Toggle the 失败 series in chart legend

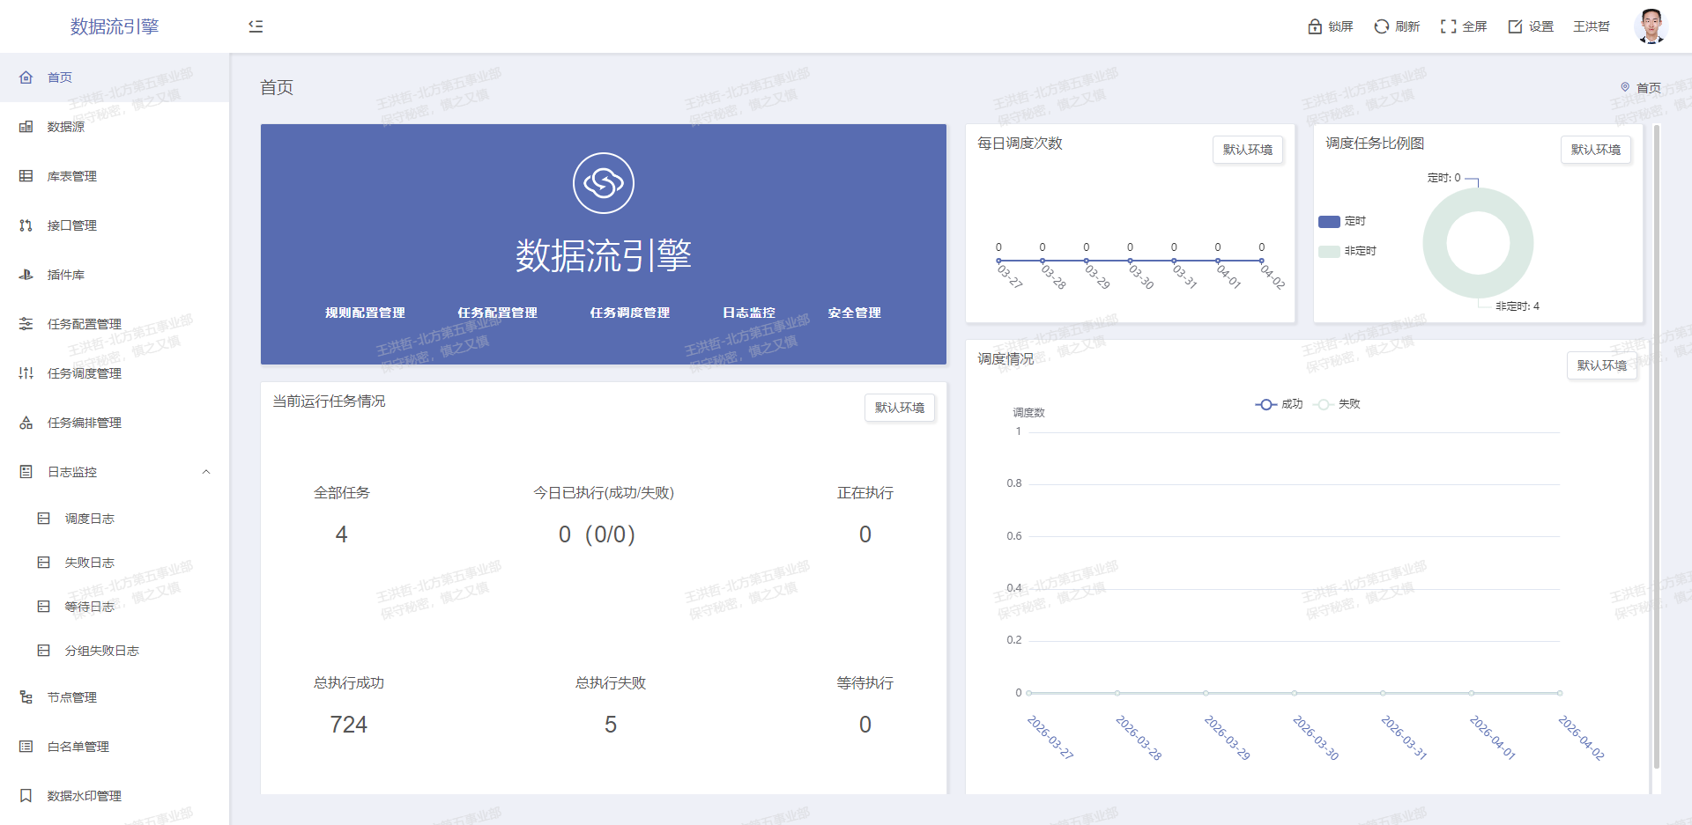click(1337, 404)
